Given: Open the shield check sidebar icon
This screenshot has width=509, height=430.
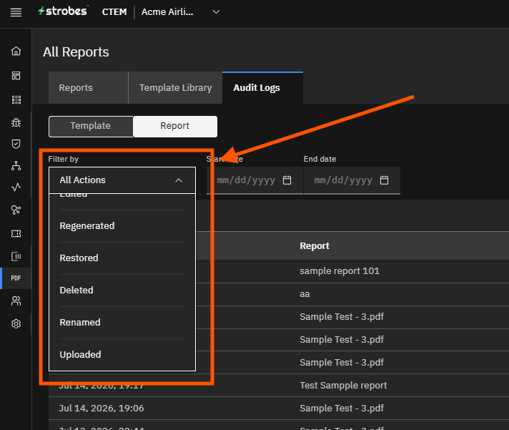Looking at the screenshot, I should tap(16, 144).
